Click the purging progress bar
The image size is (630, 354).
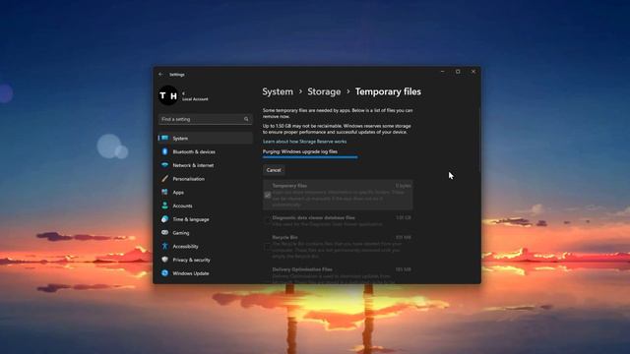(310, 157)
